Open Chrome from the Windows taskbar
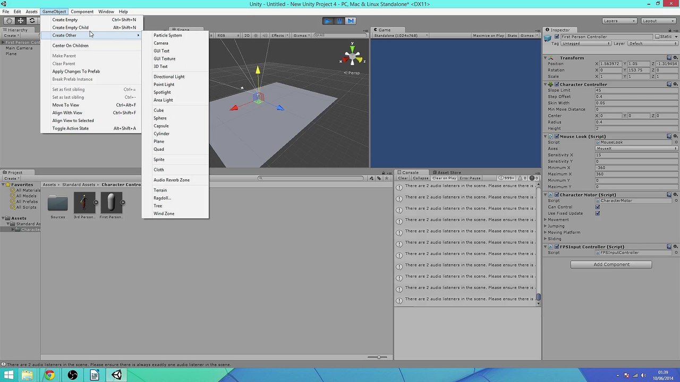680x382 pixels. pos(49,375)
